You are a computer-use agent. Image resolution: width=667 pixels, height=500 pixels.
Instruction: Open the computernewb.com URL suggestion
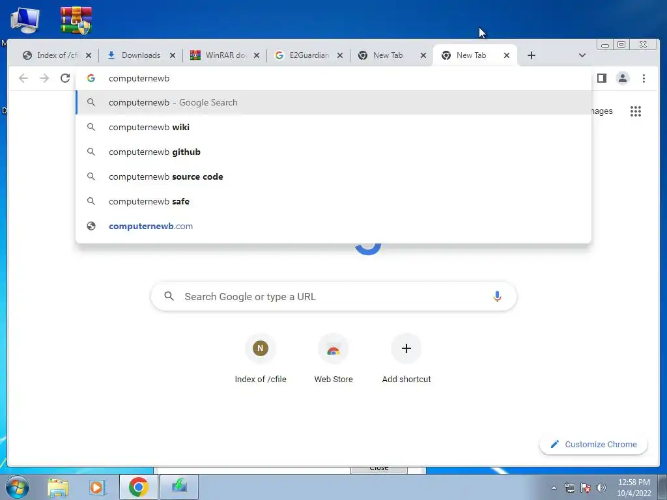tap(333, 226)
